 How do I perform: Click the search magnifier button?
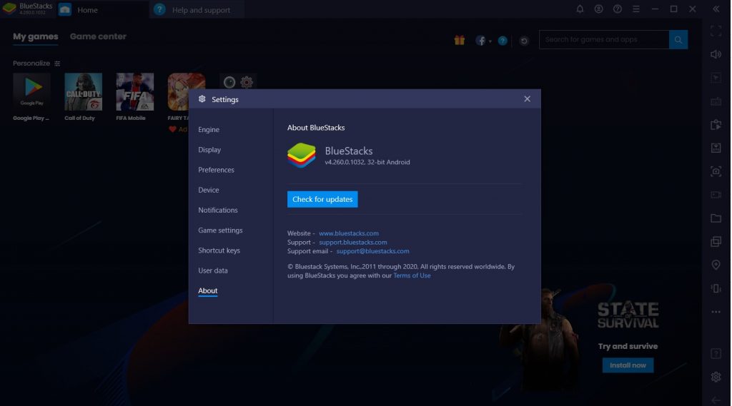tap(678, 40)
